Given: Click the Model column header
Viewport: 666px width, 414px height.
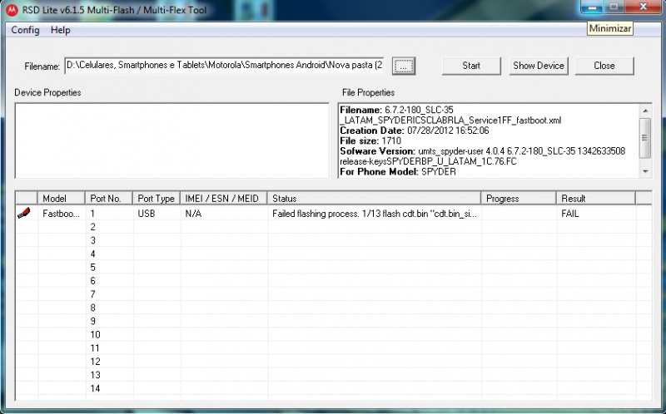Looking at the screenshot, I should tap(62, 198).
